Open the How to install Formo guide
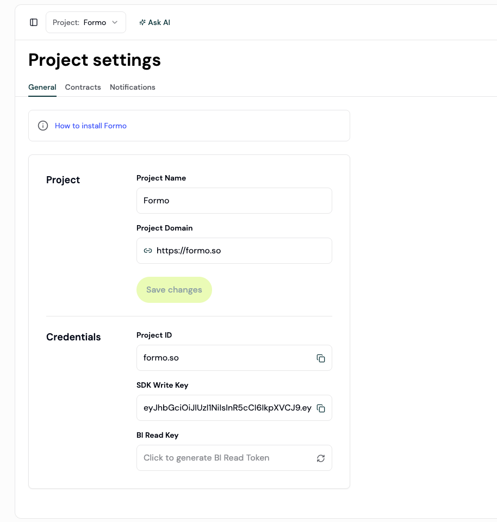The width and height of the screenshot is (497, 522). pos(90,126)
